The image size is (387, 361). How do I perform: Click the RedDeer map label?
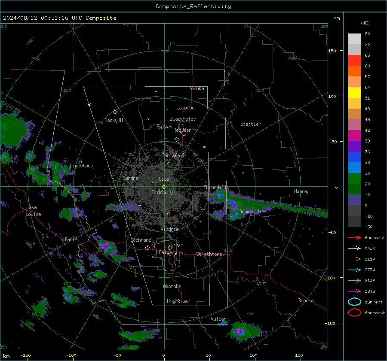pos(182,130)
